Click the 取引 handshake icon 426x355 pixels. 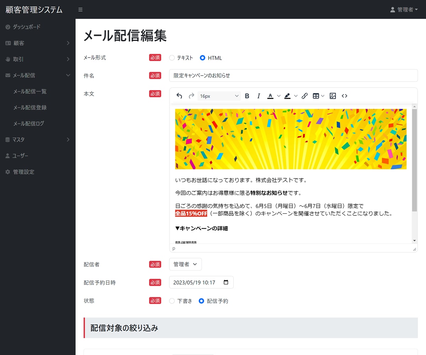8,59
